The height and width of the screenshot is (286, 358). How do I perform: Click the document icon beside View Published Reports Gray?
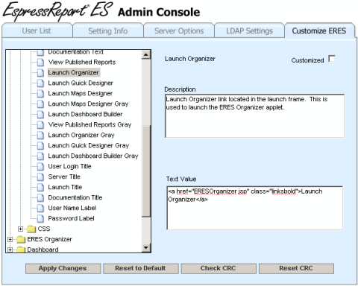pyautogui.click(x=40, y=124)
